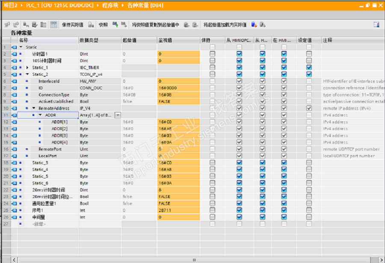This screenshot has width=385, height=263.
Task: Click the Static_6 monitor value 16#0A
Action: (x=178, y=183)
